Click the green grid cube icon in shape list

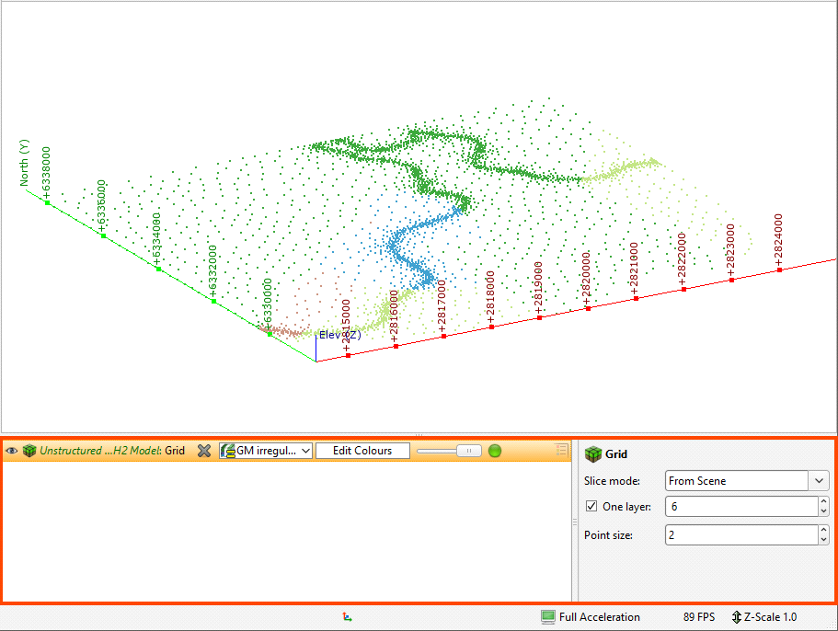point(29,451)
